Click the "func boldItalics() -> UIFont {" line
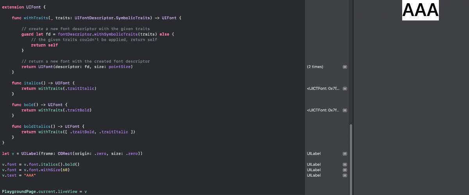 click(x=48, y=127)
